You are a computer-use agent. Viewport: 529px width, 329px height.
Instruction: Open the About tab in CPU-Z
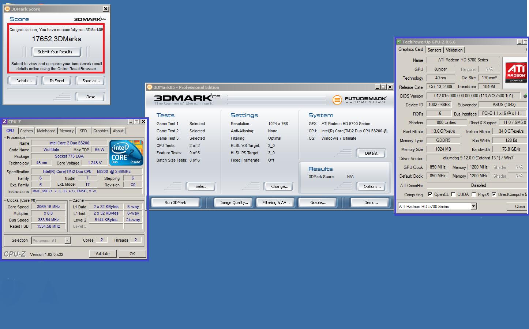coord(118,131)
